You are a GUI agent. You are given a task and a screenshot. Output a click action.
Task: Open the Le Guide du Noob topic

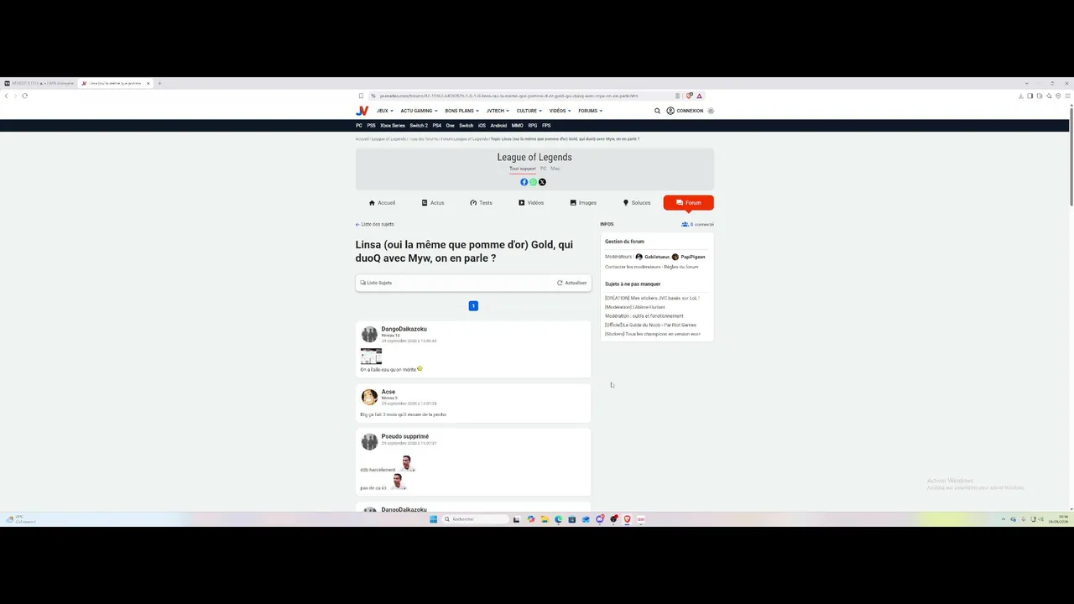pos(650,325)
